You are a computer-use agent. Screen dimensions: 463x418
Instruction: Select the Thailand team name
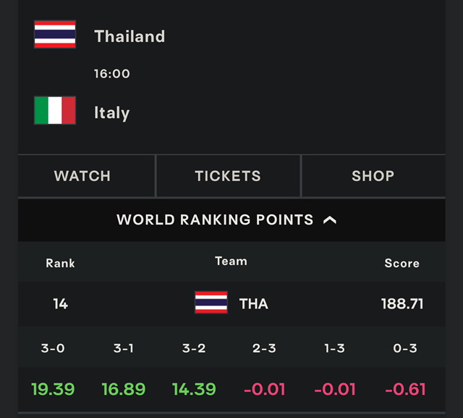pos(129,36)
